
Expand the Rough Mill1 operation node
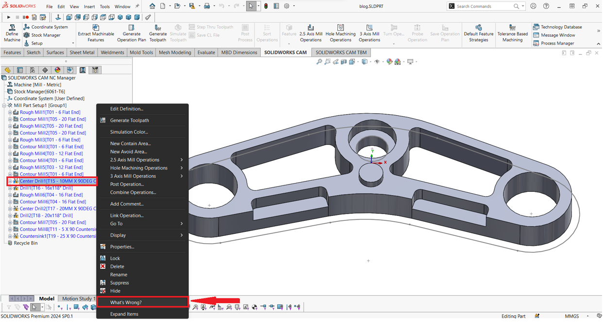tap(10, 112)
